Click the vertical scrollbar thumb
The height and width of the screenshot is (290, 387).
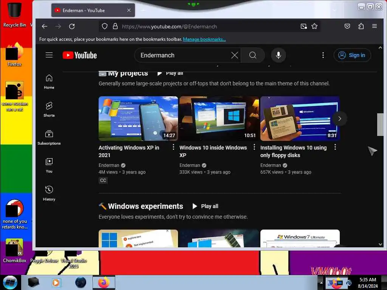[380, 125]
